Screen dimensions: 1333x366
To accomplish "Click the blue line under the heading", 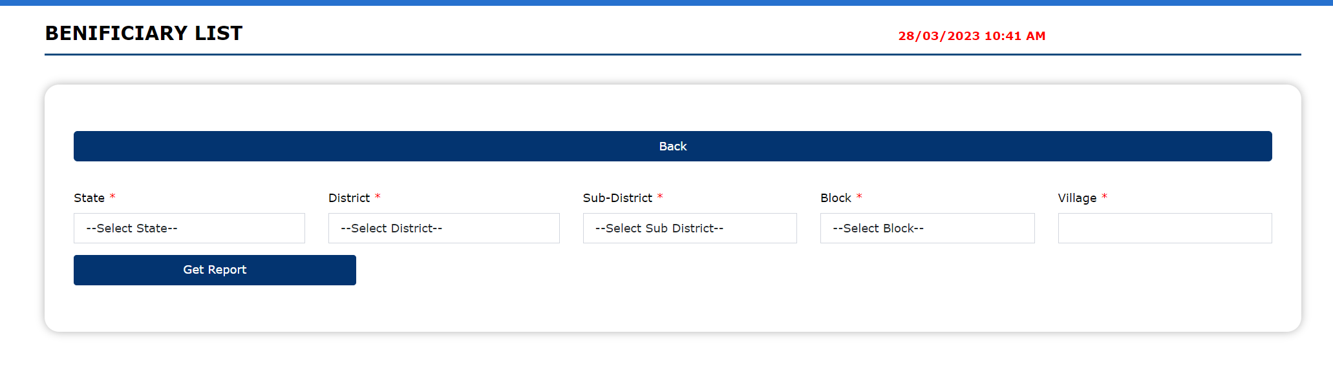I will pos(672,55).
